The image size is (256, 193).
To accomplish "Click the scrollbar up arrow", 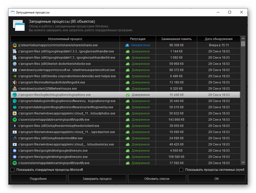I will 243,38.
